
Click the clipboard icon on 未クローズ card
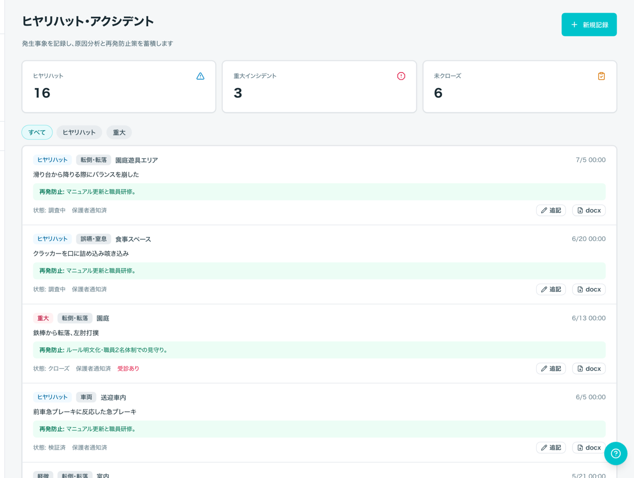601,76
